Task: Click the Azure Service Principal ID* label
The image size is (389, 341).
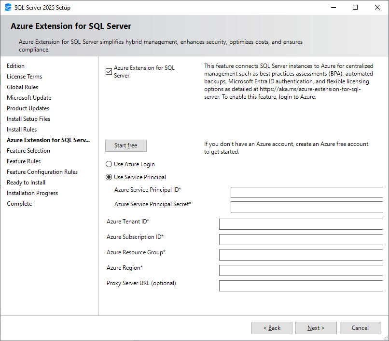Action: point(148,190)
